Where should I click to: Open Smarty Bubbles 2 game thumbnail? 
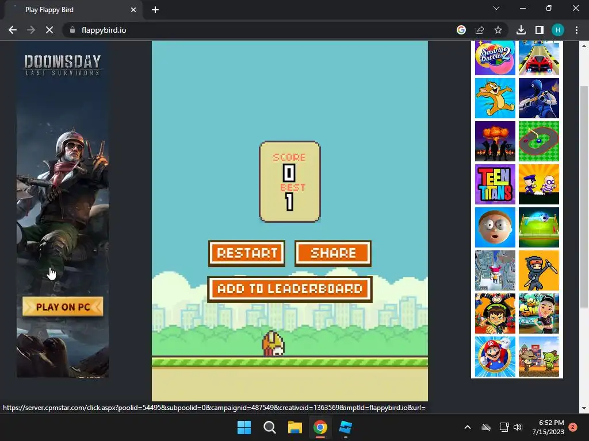(x=495, y=58)
